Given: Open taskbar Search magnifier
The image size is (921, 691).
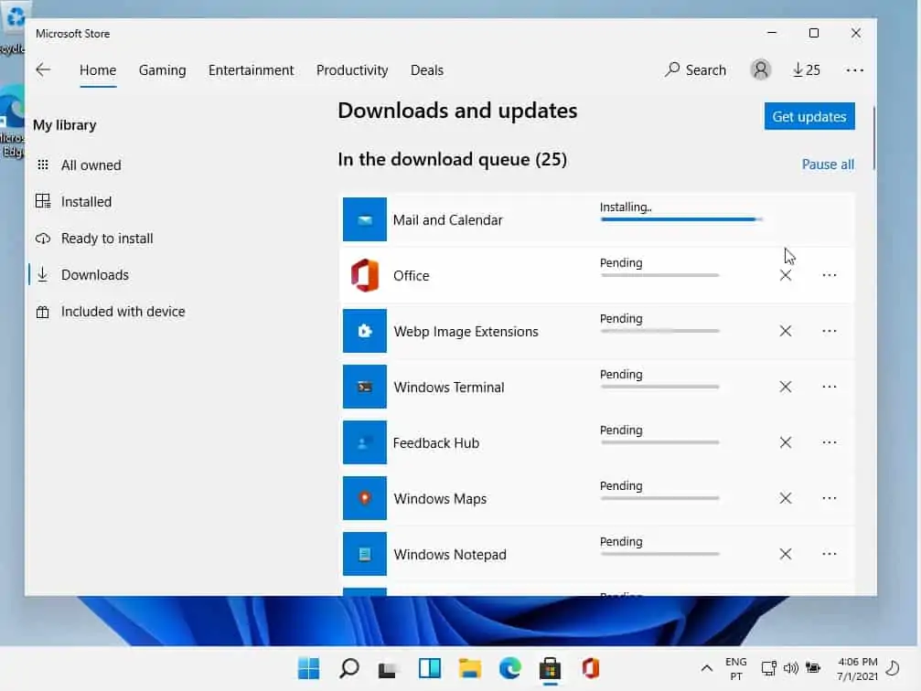Looking at the screenshot, I should click(x=348, y=668).
